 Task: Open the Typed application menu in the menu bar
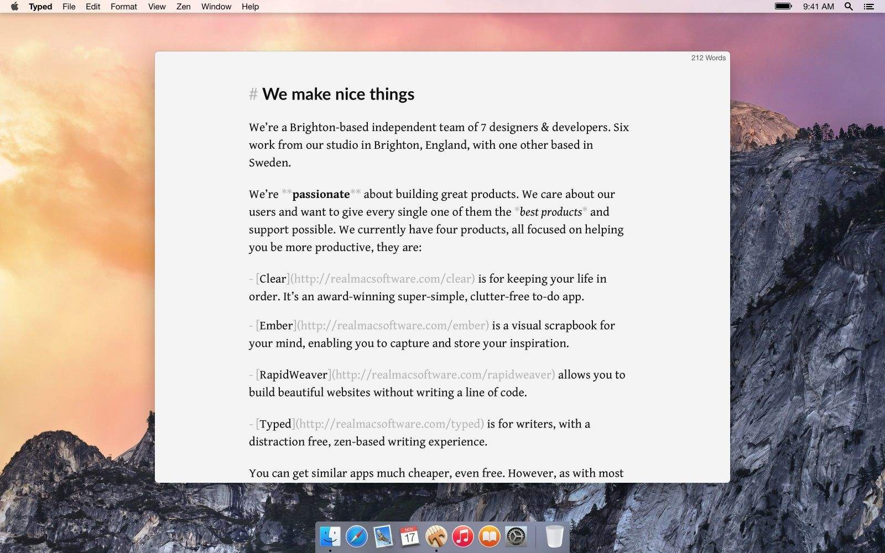tap(40, 7)
